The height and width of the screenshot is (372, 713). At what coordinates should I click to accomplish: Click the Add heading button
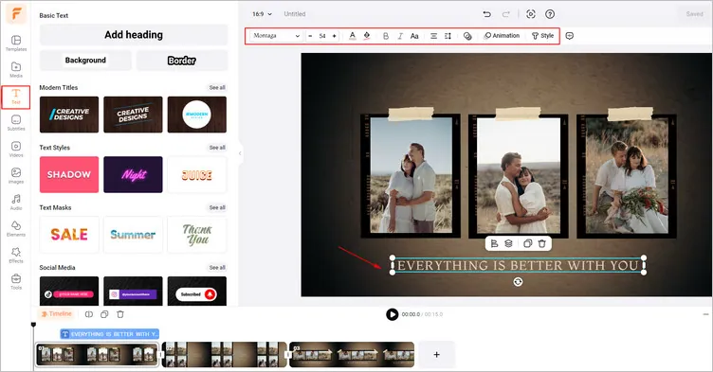coord(134,35)
